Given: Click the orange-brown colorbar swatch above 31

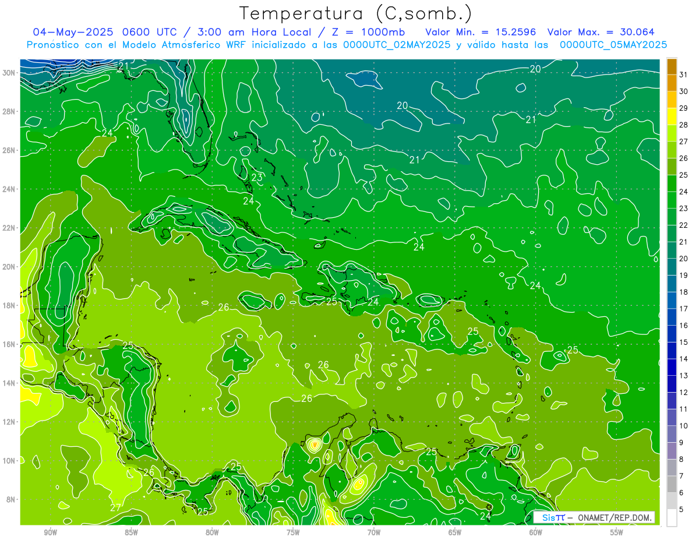Looking at the screenshot, I should [672, 66].
